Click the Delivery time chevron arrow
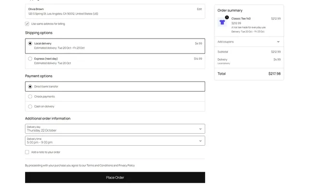The height and width of the screenshot is (193, 309). [200, 141]
